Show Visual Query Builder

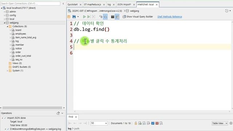point(138,17)
